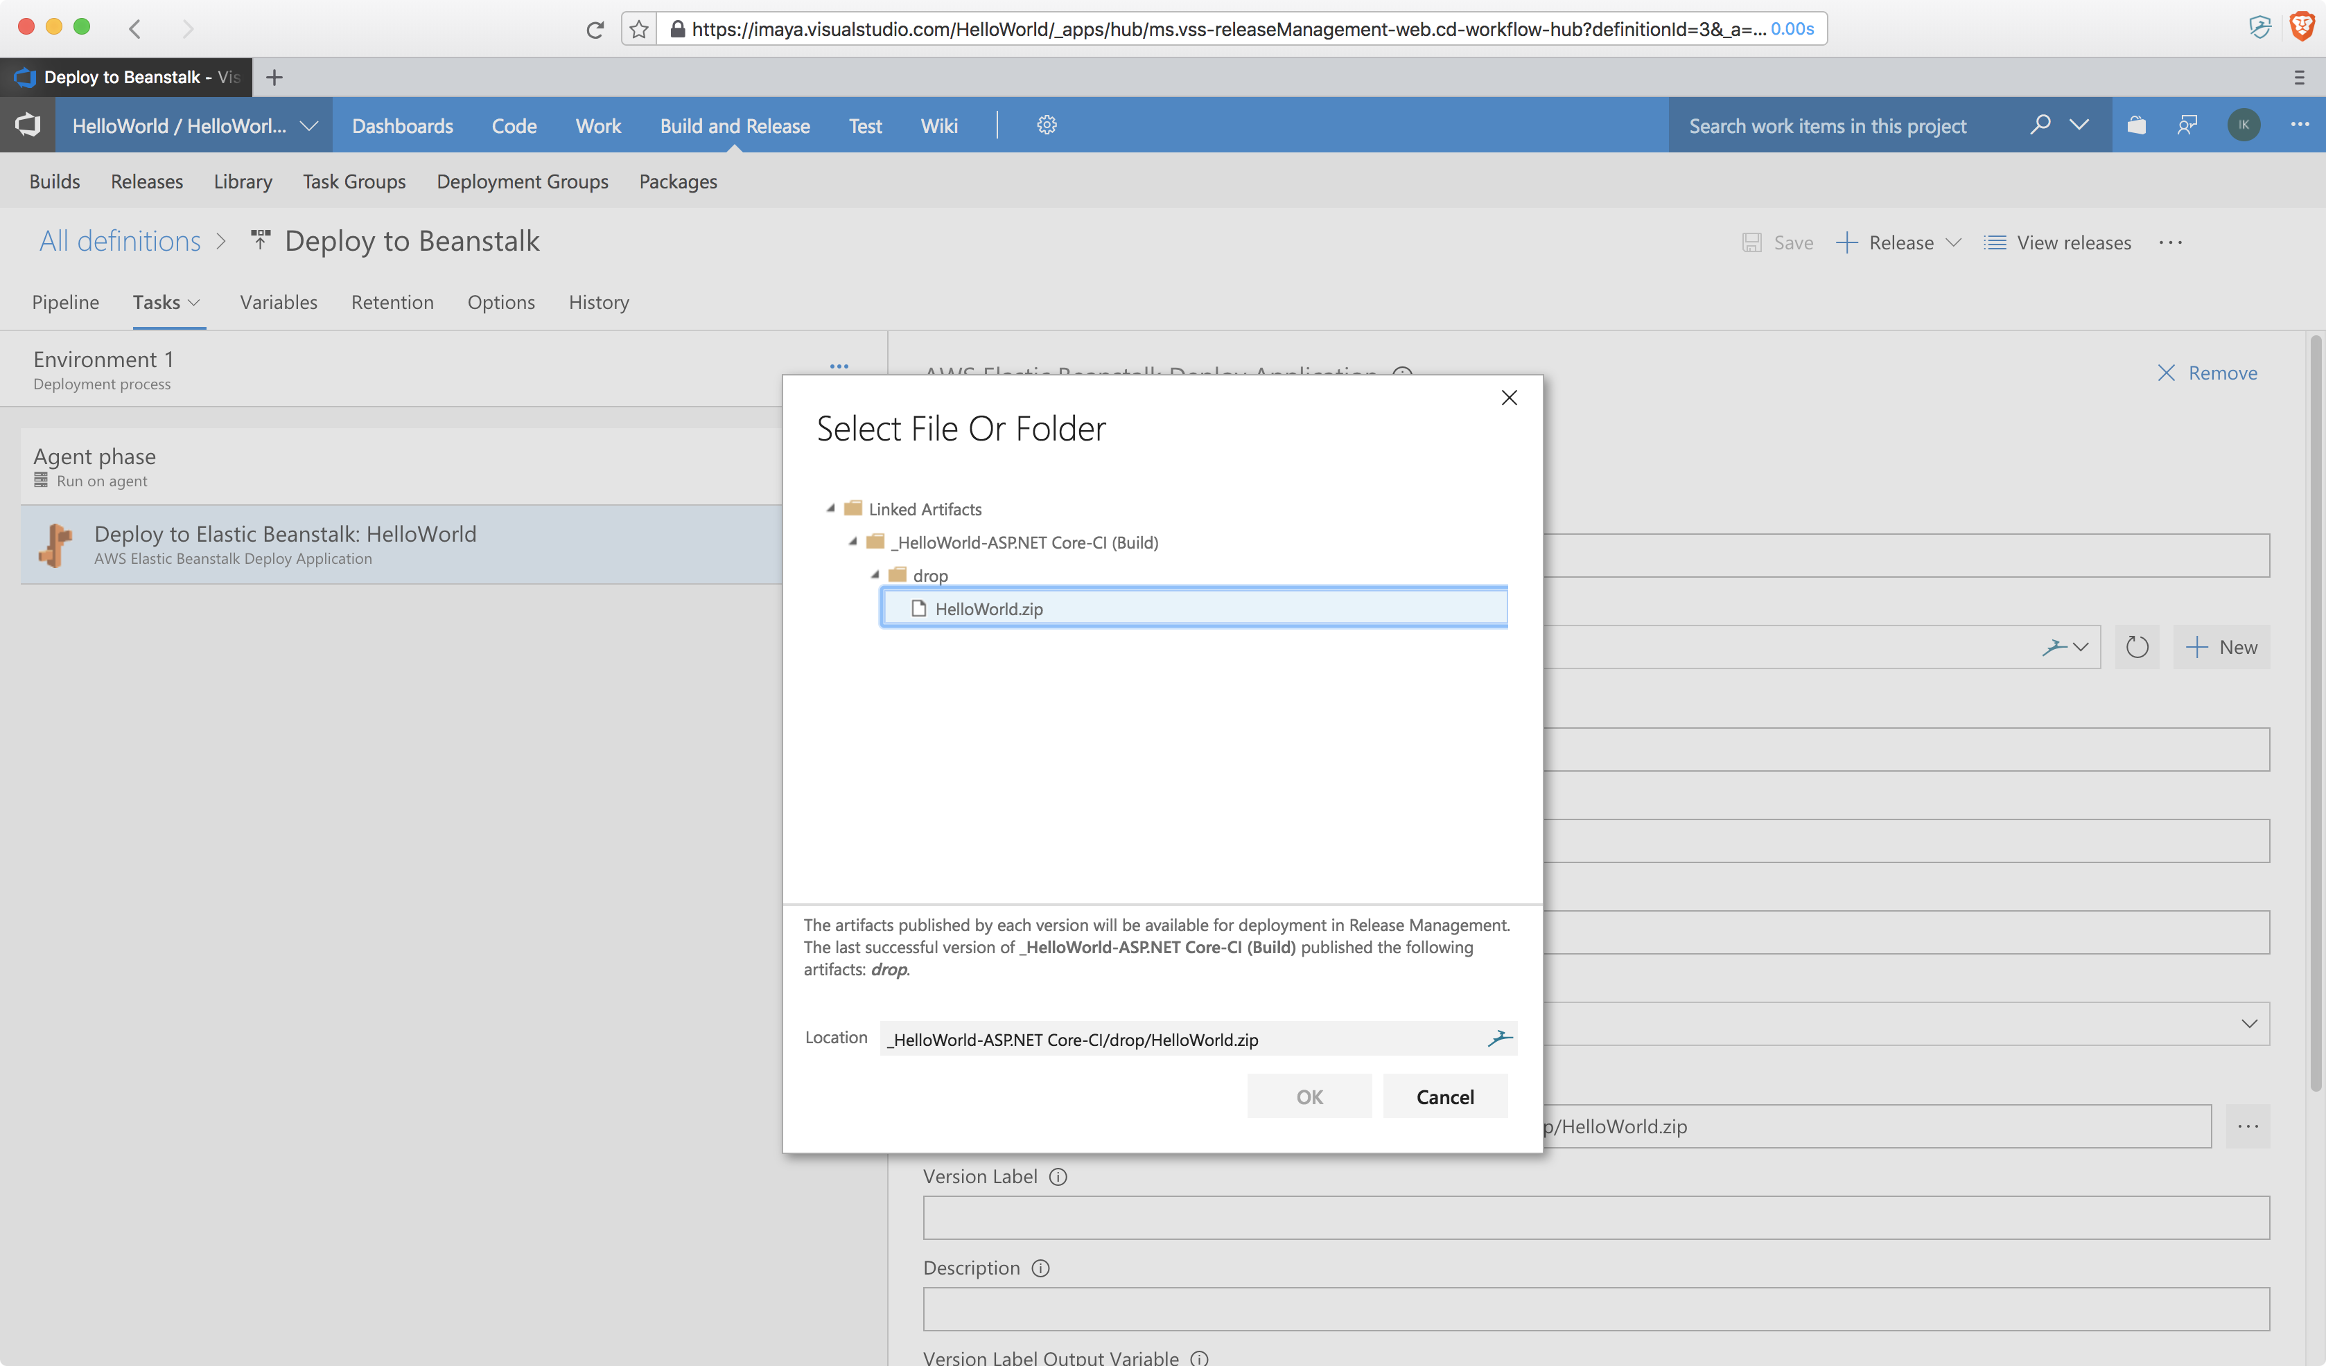Image resolution: width=2326 pixels, height=1366 pixels.
Task: Click the definition ellipsis next to View releases
Action: coord(2170,242)
